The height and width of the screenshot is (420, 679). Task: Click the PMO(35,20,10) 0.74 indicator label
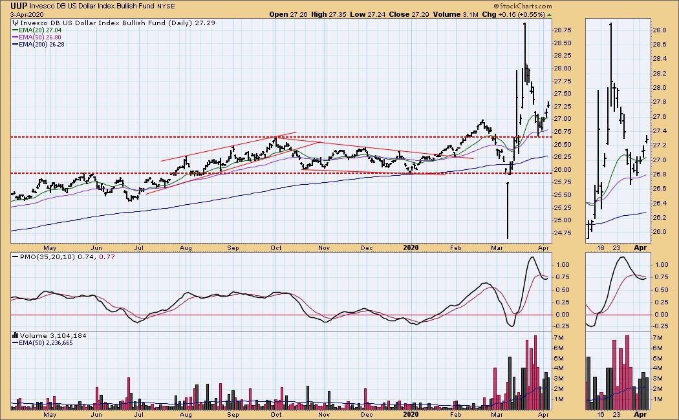(55, 257)
